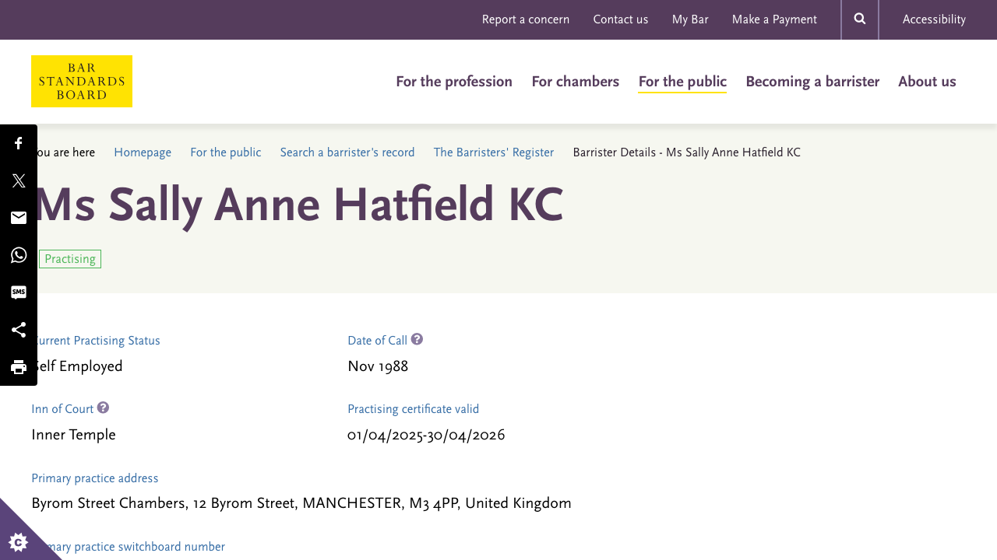Open the Becoming a barrister menu
Viewport: 997px width, 560px height.
click(x=812, y=82)
